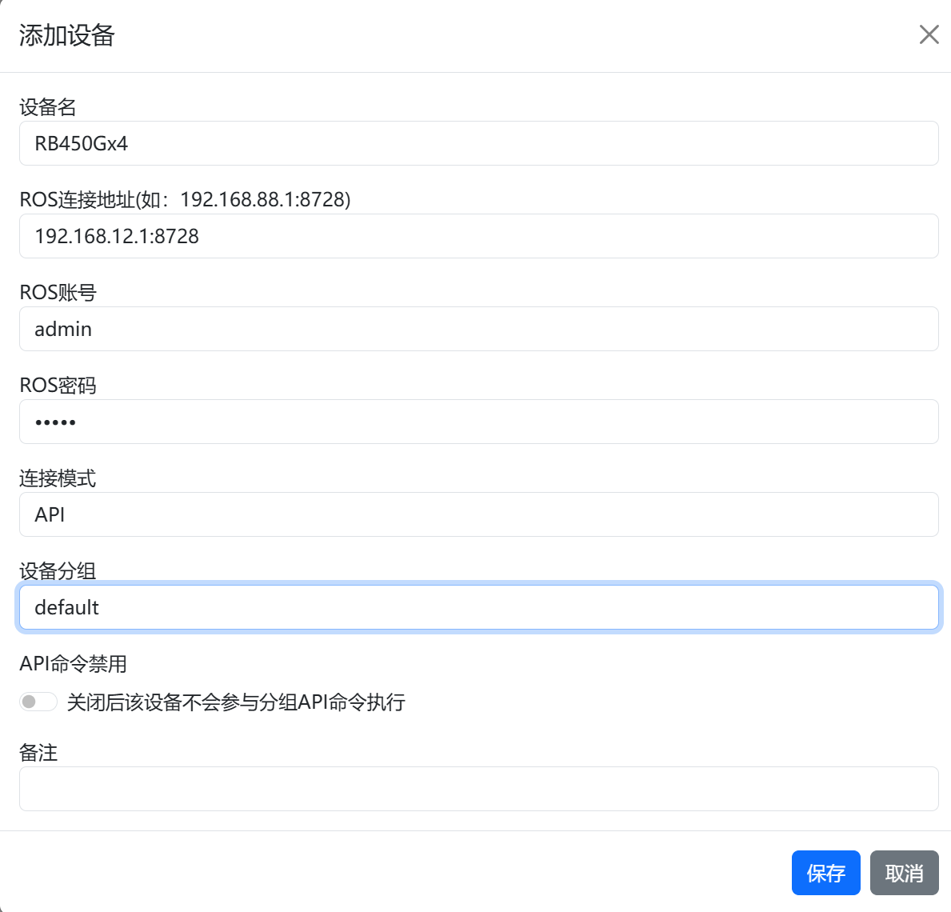Click the ROS账号 field showing admin
The width and height of the screenshot is (951, 912).
[x=478, y=329]
